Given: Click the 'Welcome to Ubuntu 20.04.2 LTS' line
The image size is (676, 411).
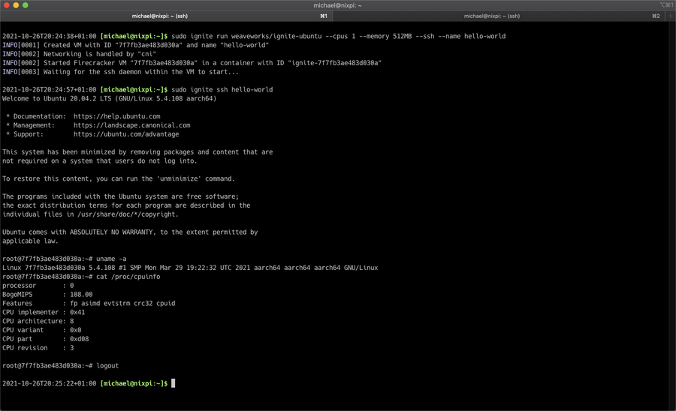Looking at the screenshot, I should pyautogui.click(x=109, y=98).
